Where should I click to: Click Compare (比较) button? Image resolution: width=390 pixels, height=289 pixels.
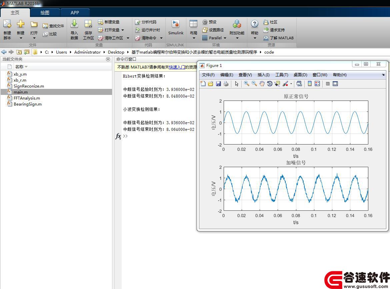pos(50,34)
